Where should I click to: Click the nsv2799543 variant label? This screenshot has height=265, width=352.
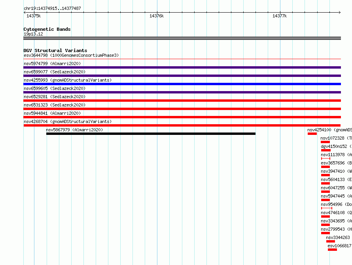[336, 229]
